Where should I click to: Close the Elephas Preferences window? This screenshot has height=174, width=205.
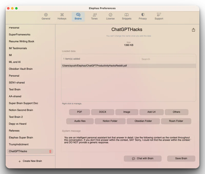8,8
